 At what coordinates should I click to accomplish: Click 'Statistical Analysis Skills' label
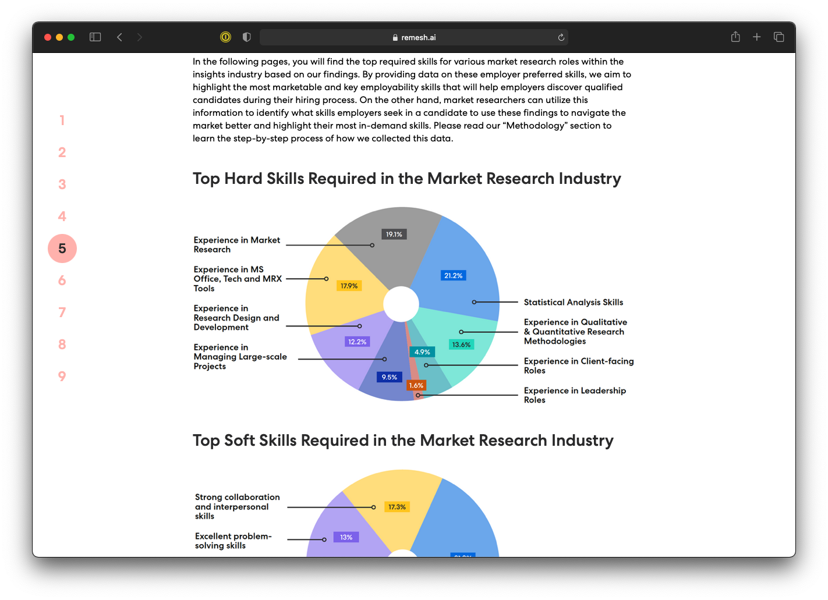[x=574, y=302]
